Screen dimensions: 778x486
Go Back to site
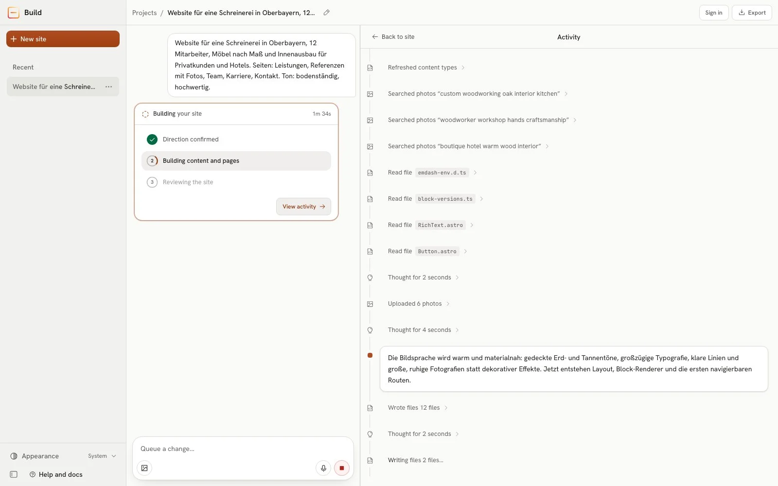[393, 37]
